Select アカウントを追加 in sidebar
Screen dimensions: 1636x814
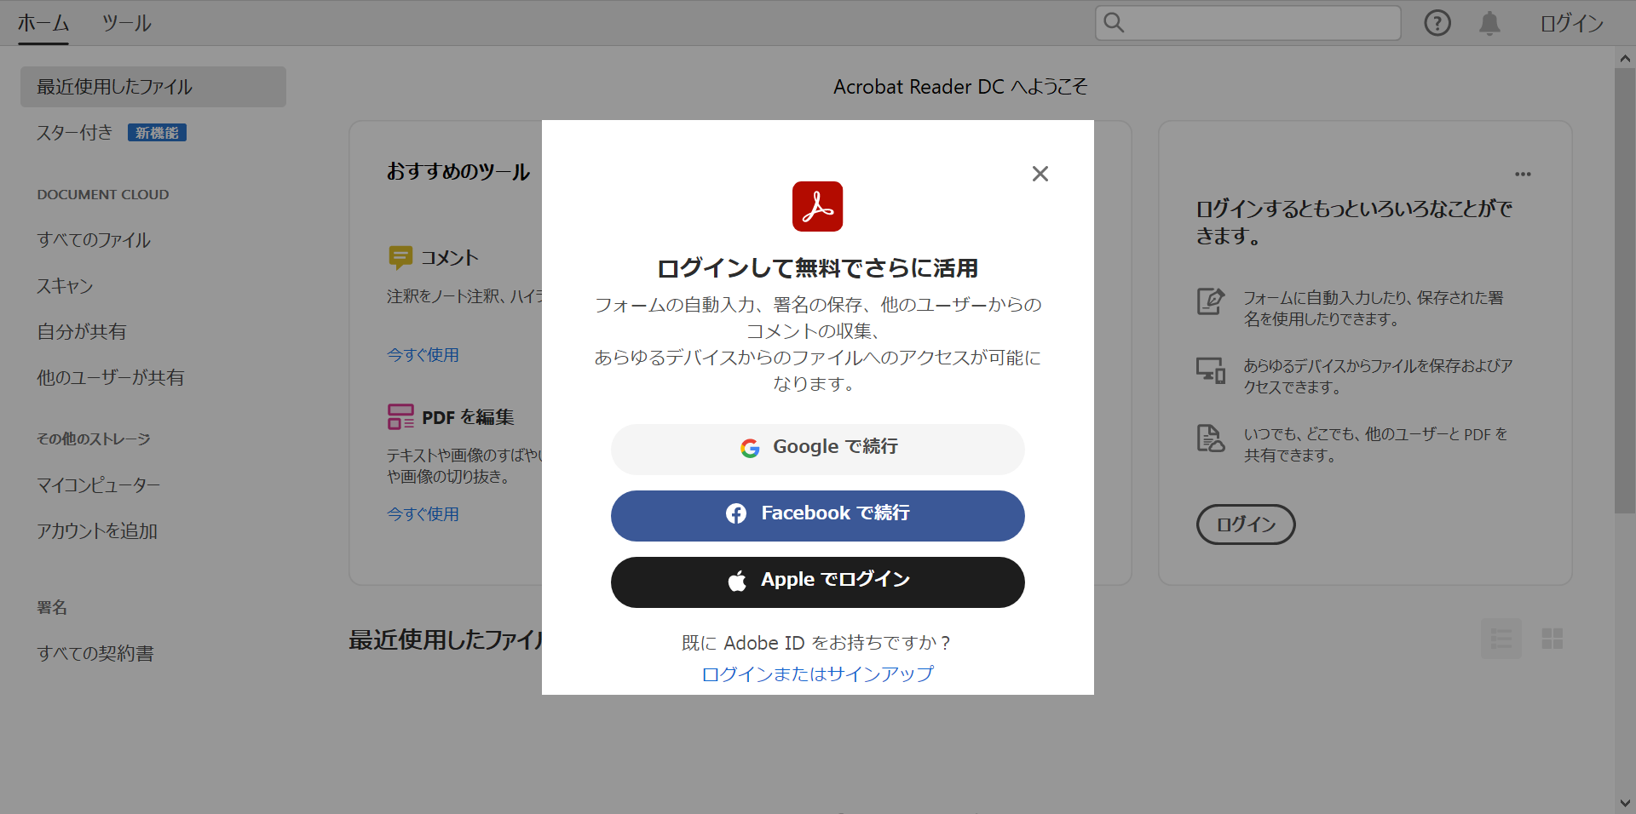click(97, 531)
